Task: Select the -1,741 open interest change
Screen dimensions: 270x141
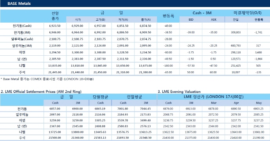Action: click(x=259, y=32)
